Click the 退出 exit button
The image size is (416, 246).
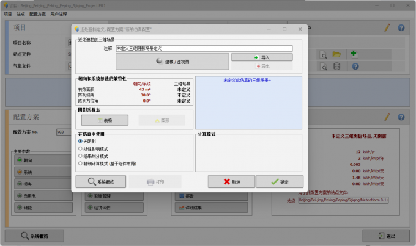coord(386,236)
